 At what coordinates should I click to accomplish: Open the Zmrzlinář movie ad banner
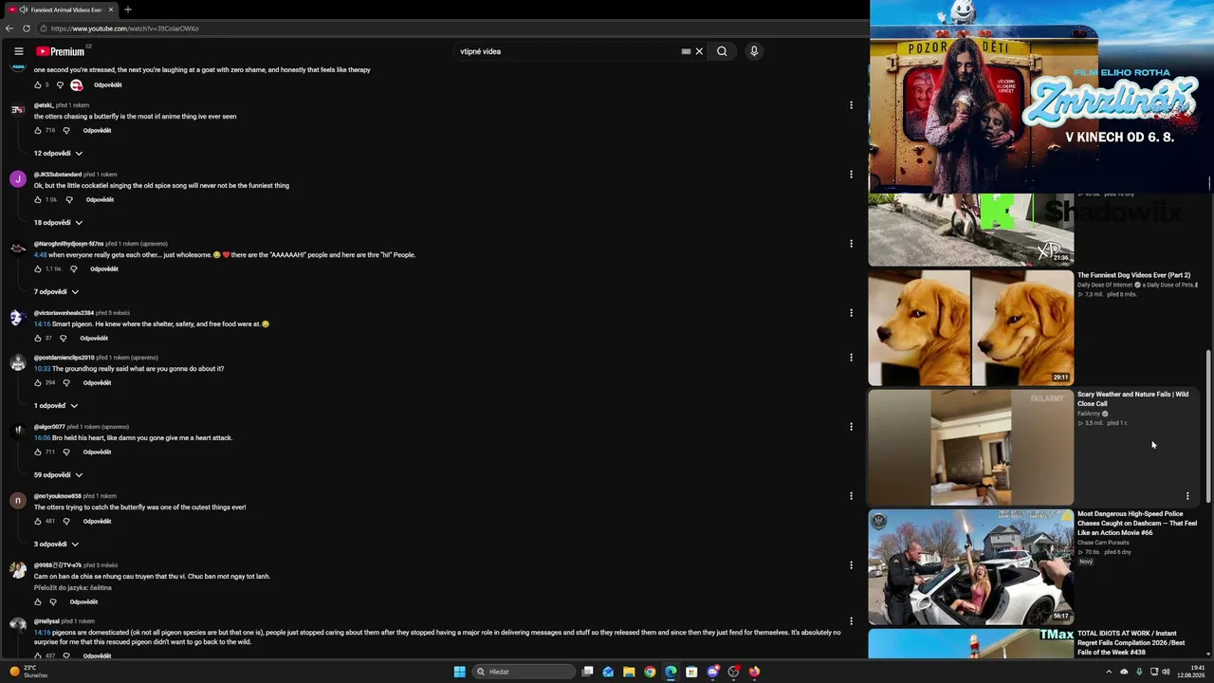(1041, 97)
